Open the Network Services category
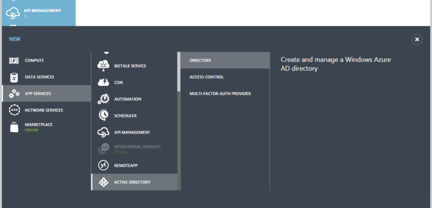Viewport: 432px width, 208px height. pos(46,110)
